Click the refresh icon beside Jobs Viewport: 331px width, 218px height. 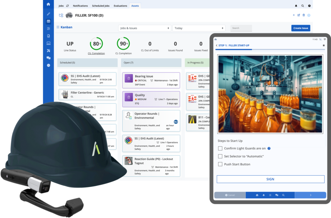[68, 6]
